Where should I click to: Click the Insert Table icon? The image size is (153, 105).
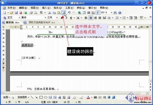tap(84, 13)
